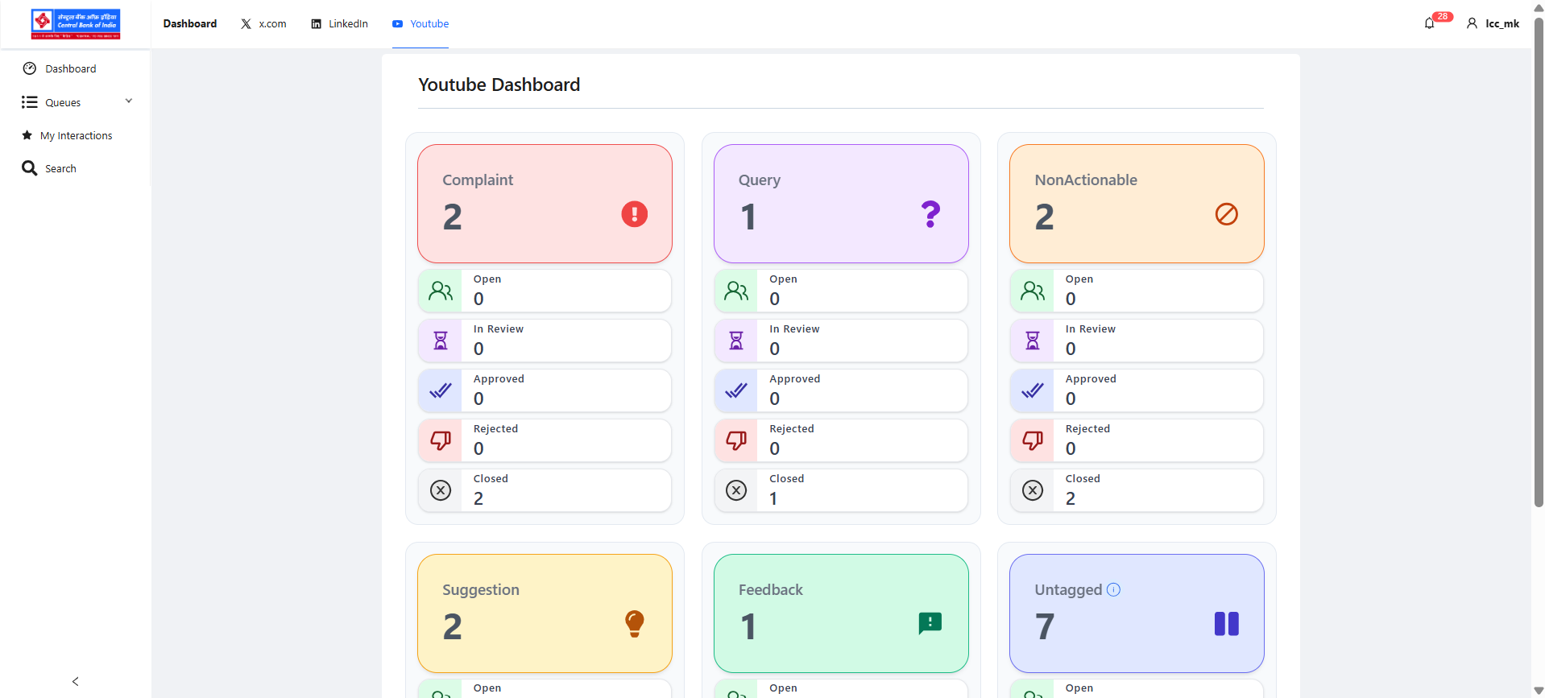Screen dimensions: 1545x698
Task: Open the Query summary card
Action: [841, 204]
